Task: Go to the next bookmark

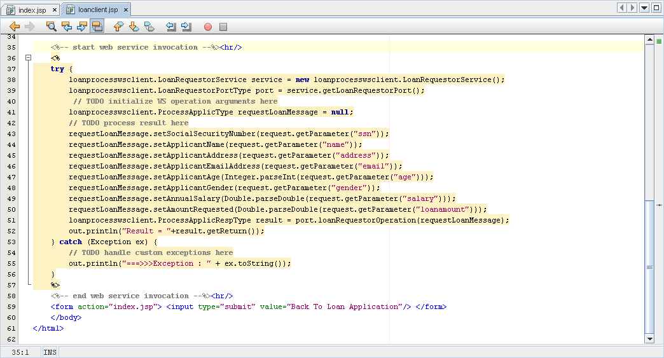Action: point(134,27)
